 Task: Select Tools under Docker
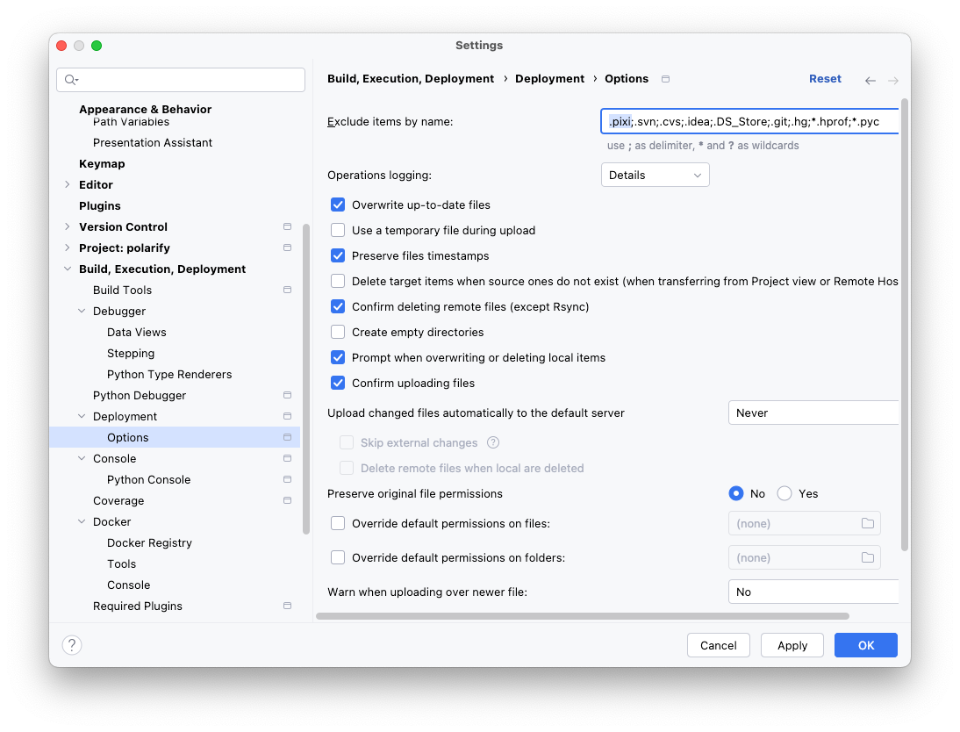pyautogui.click(x=121, y=563)
